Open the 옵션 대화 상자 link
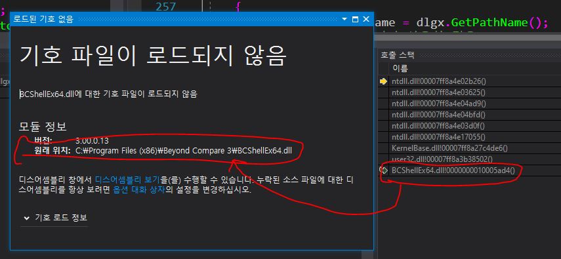Viewport: 561px width, 259px height. click(139, 190)
